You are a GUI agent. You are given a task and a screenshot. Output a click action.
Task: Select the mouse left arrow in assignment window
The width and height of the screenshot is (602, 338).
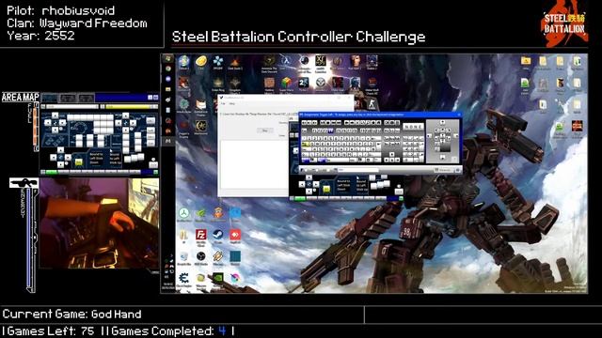(x=429, y=135)
